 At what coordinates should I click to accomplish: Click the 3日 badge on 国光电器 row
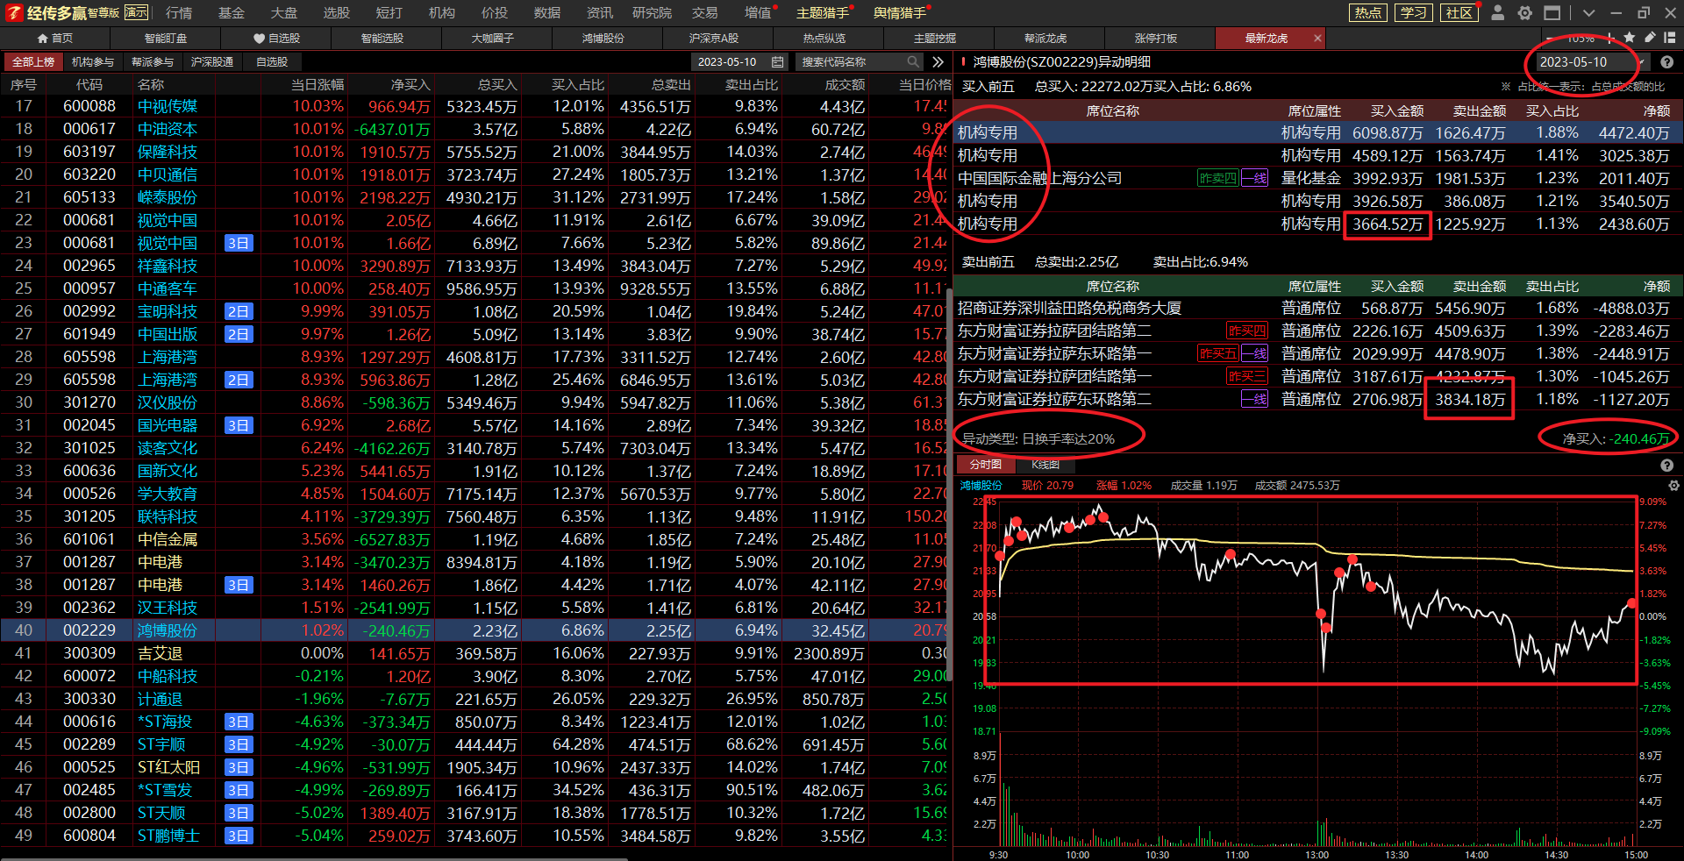(239, 425)
